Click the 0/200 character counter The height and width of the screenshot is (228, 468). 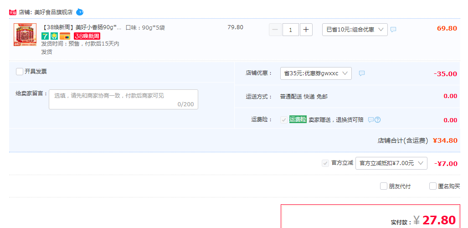coord(185,104)
